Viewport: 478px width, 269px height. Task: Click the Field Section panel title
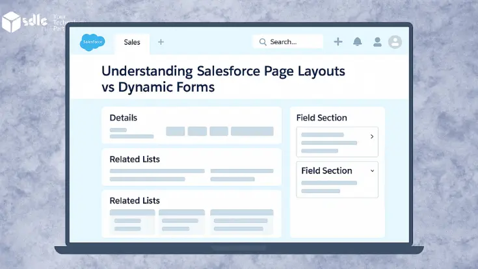(322, 118)
